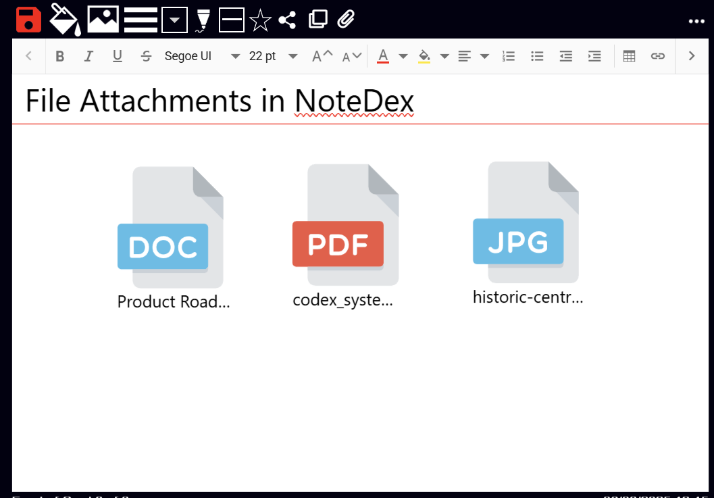Mark the card as favorite with star
Image resolution: width=714 pixels, height=498 pixels.
coord(261,20)
